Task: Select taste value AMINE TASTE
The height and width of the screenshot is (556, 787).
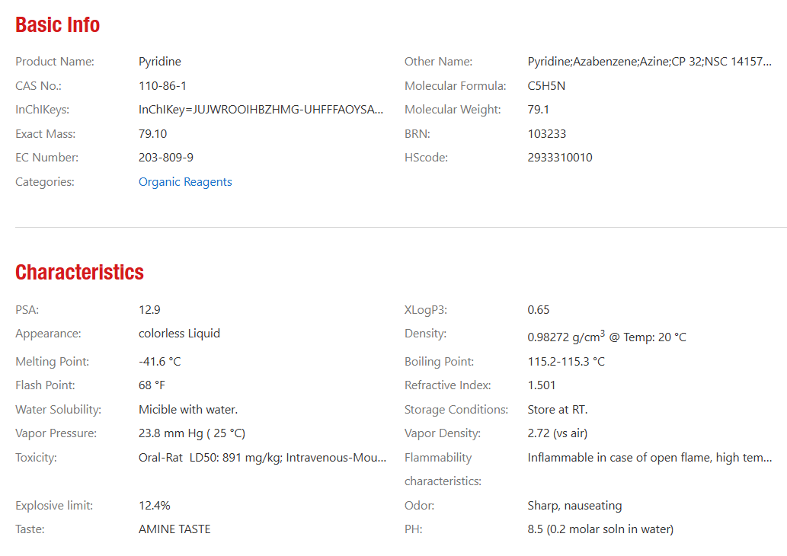Action: pyautogui.click(x=174, y=529)
